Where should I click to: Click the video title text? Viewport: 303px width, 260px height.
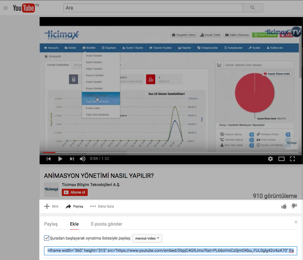99,175
